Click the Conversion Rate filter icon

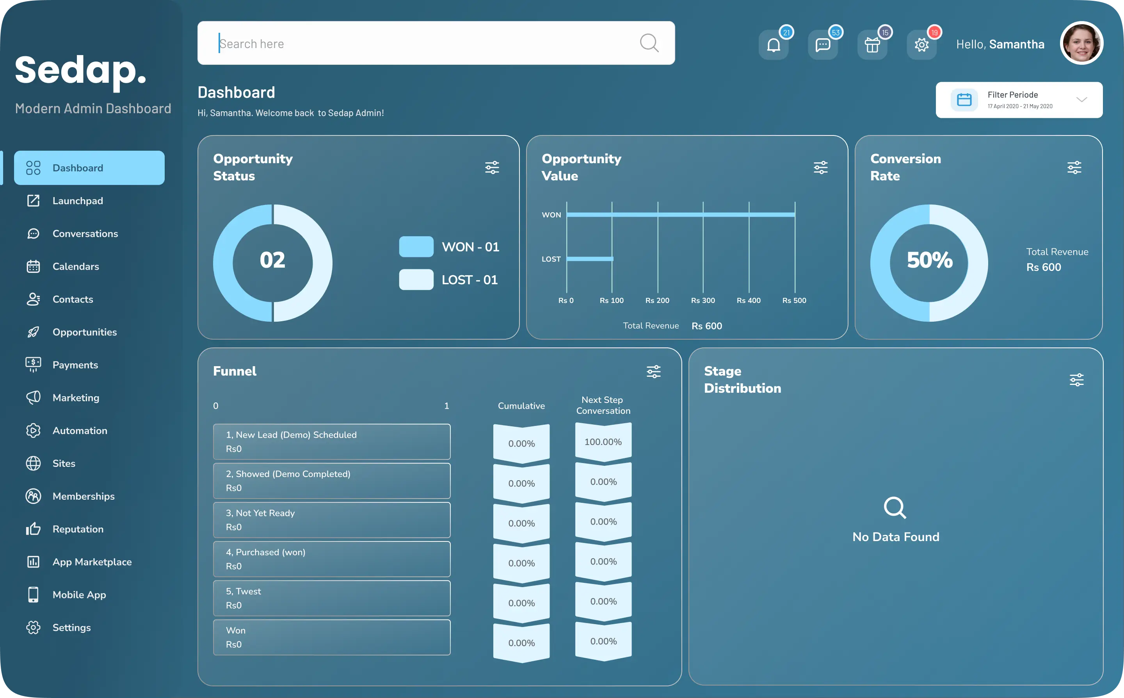(x=1074, y=167)
